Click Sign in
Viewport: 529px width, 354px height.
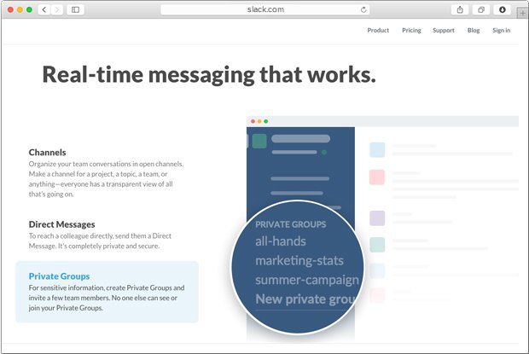pyautogui.click(x=501, y=31)
